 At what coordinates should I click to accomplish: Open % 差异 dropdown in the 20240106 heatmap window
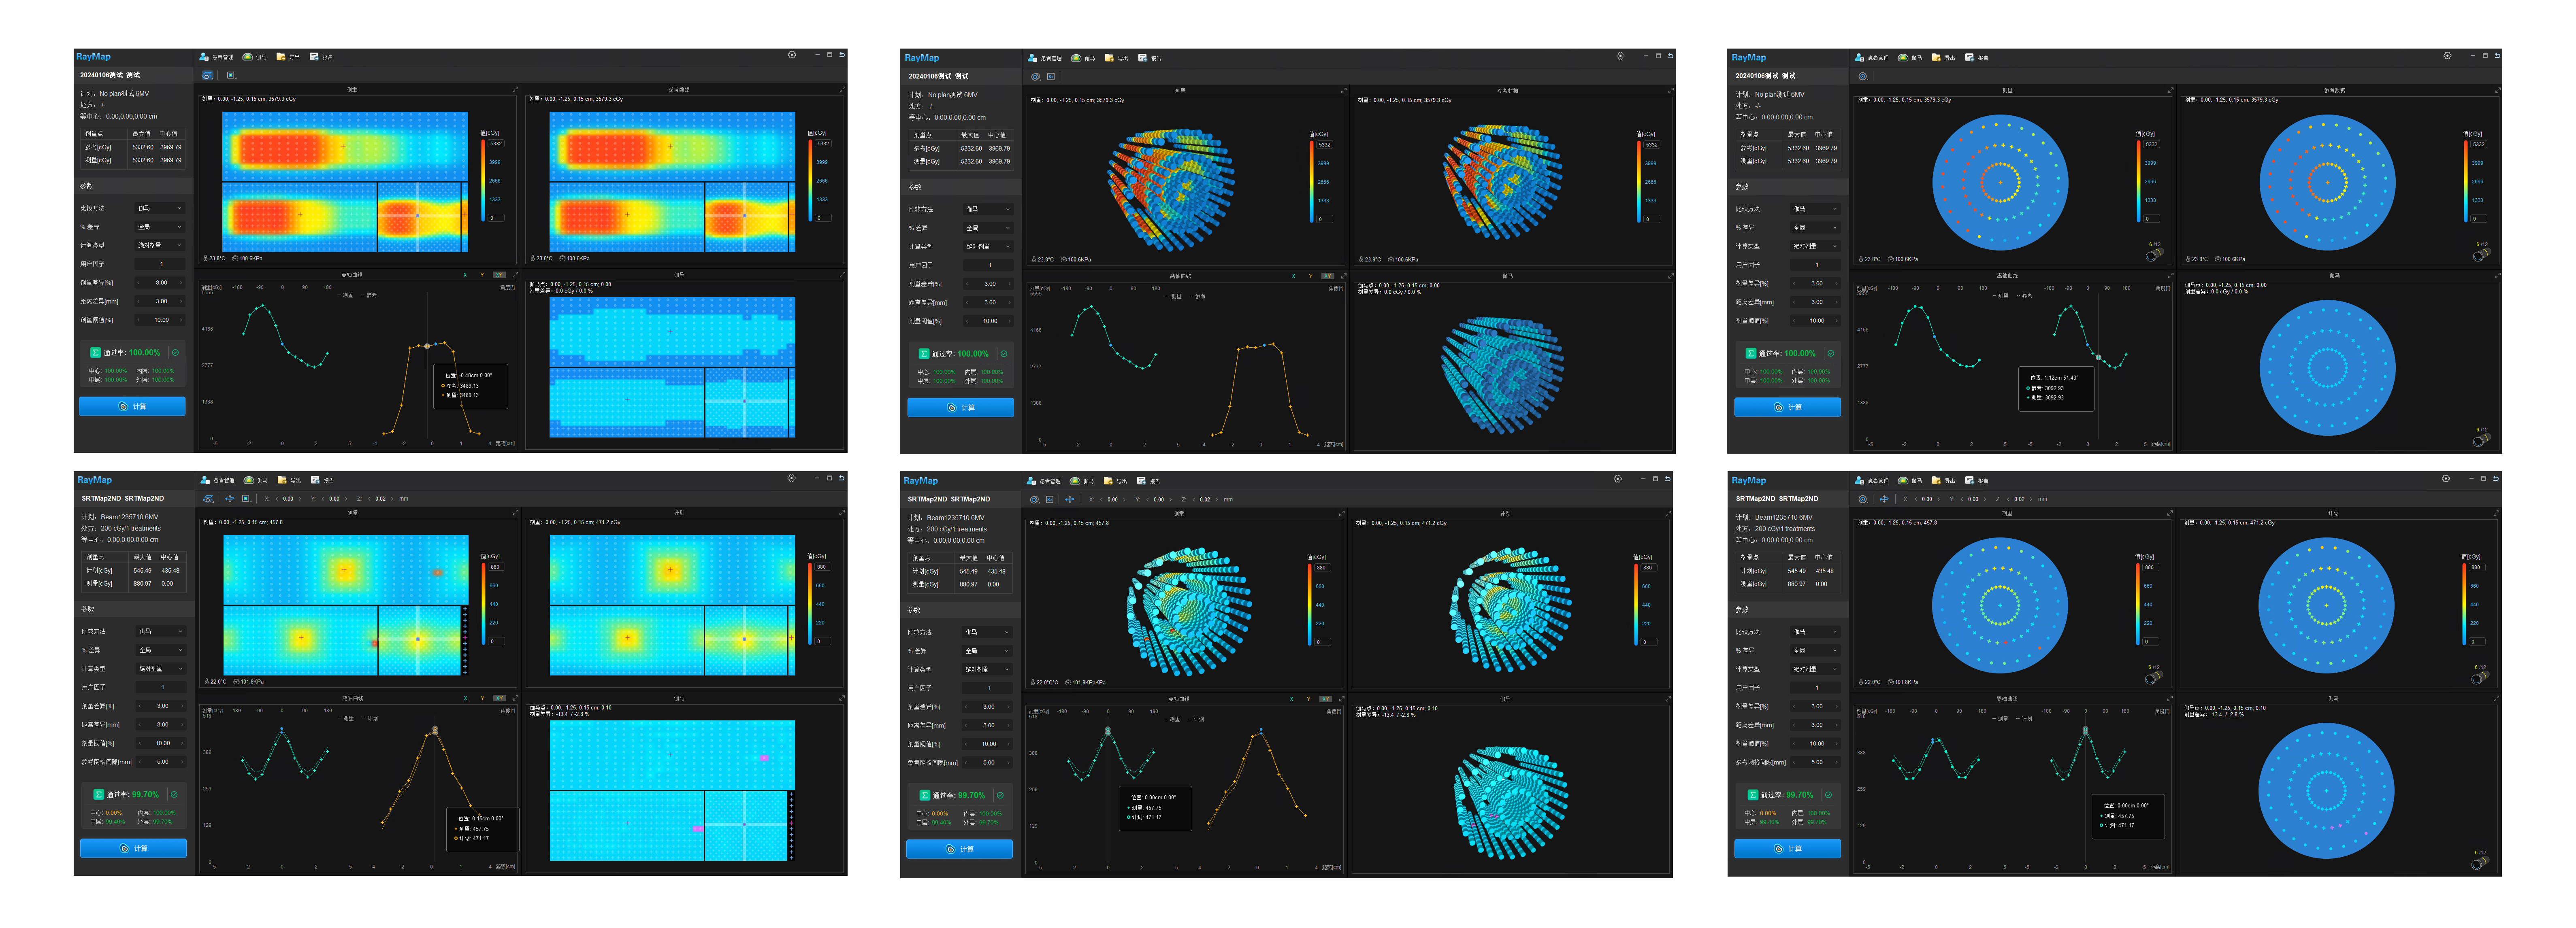point(160,227)
